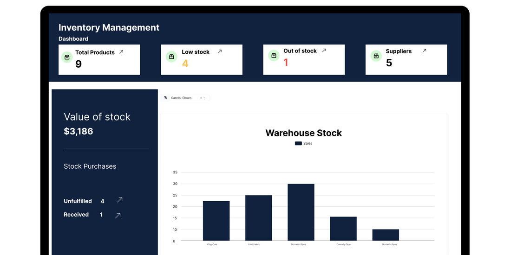Click the King-Cole bar in chart
The image size is (511, 255).
216,221
